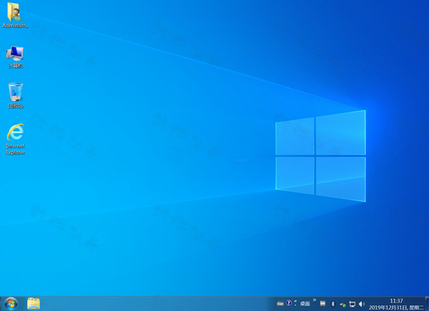Click the show desktop button
The image size is (429, 311).
pyautogui.click(x=427, y=304)
